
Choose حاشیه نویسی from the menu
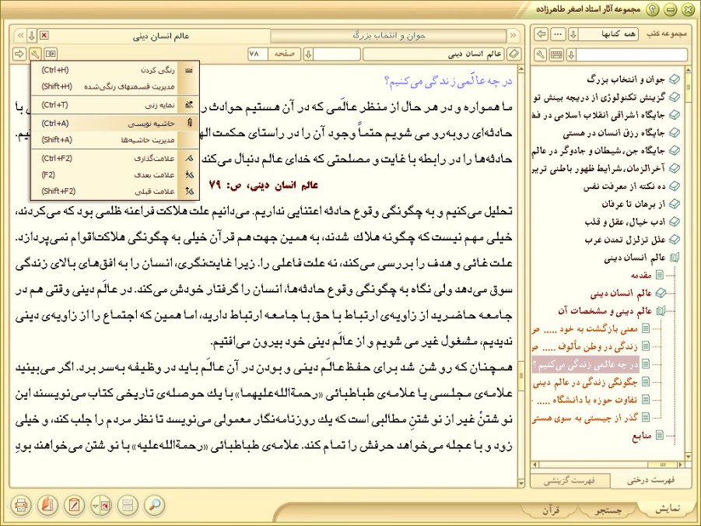click(x=115, y=124)
